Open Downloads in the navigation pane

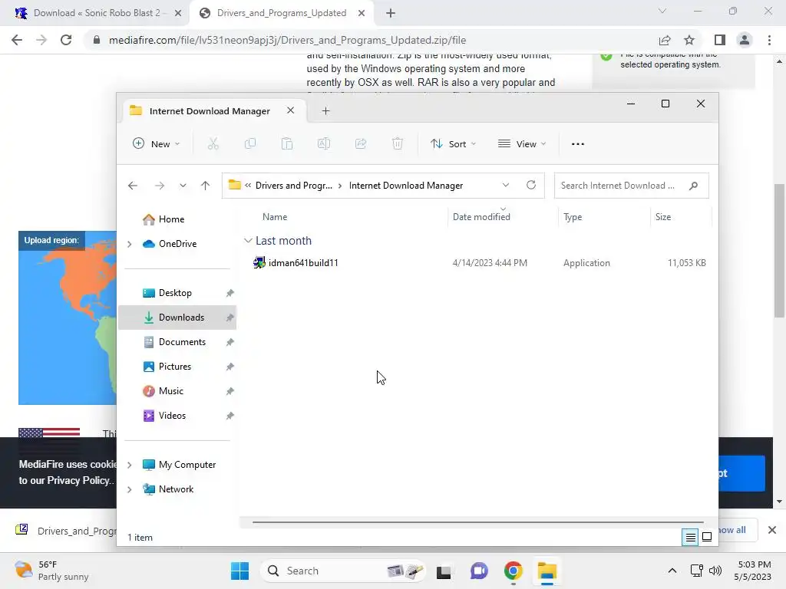point(177,318)
